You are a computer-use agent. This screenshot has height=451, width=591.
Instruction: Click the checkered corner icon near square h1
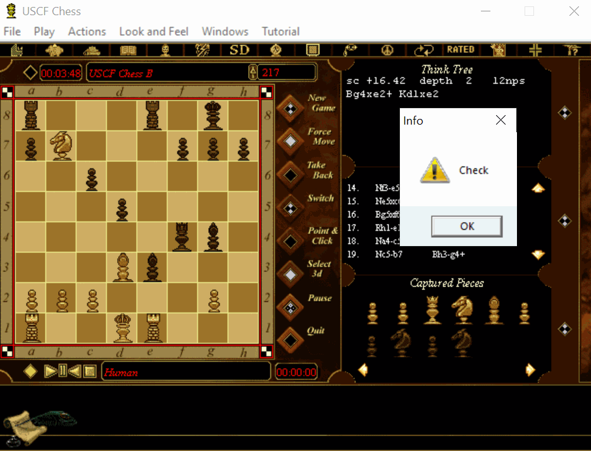point(266,351)
